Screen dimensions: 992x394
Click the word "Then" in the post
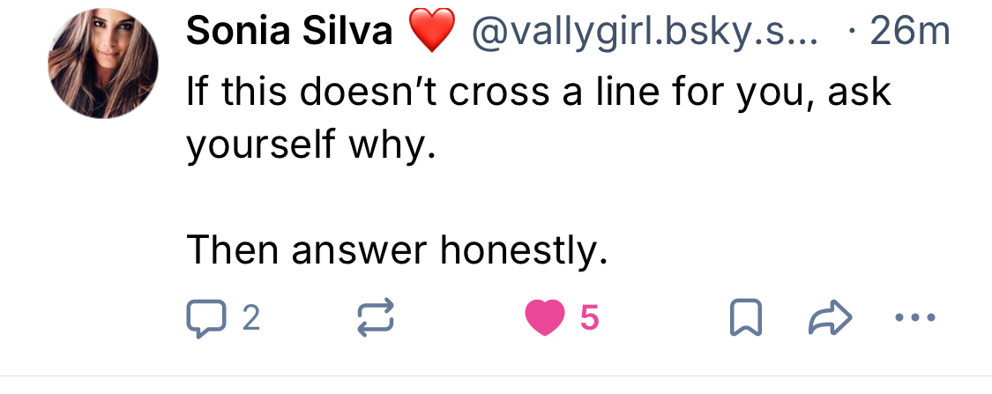point(232,253)
